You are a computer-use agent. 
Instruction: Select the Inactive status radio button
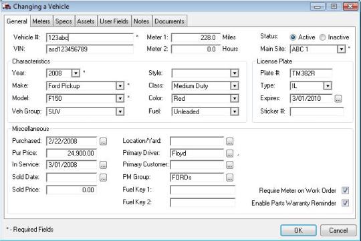point(322,37)
